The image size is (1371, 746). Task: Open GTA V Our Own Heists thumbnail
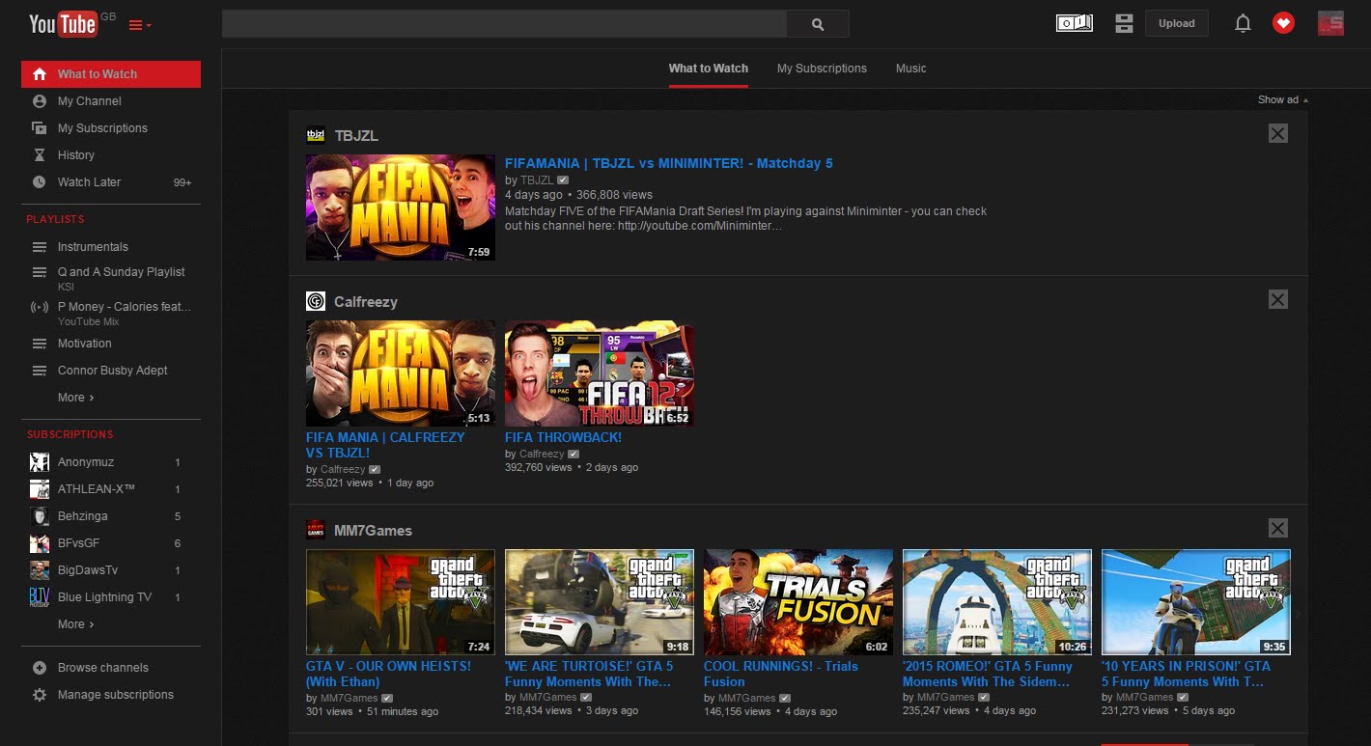pyautogui.click(x=401, y=602)
